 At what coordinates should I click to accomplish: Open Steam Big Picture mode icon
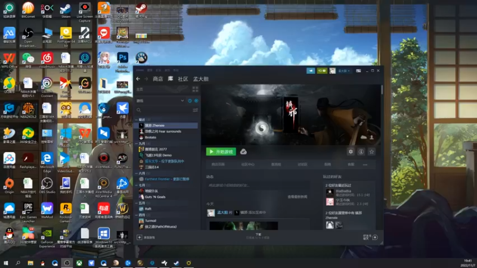(x=358, y=71)
